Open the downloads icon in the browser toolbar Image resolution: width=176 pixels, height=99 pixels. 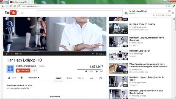[x=174, y=6]
